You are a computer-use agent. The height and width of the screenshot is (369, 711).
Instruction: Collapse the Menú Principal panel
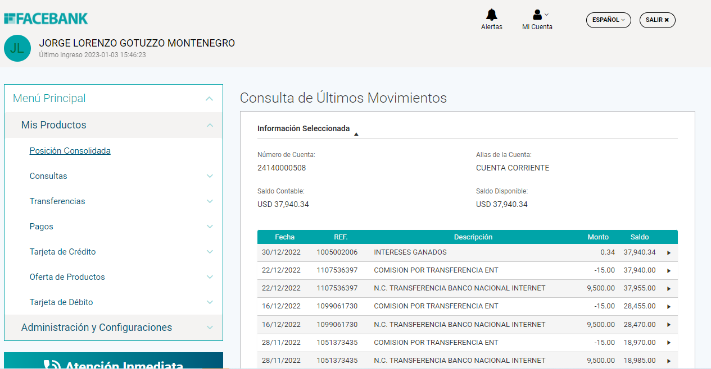209,99
